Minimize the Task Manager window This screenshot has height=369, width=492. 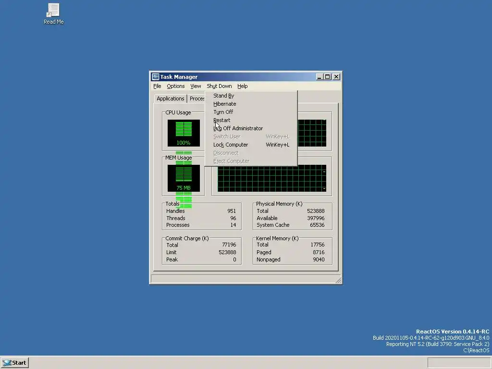pos(320,77)
